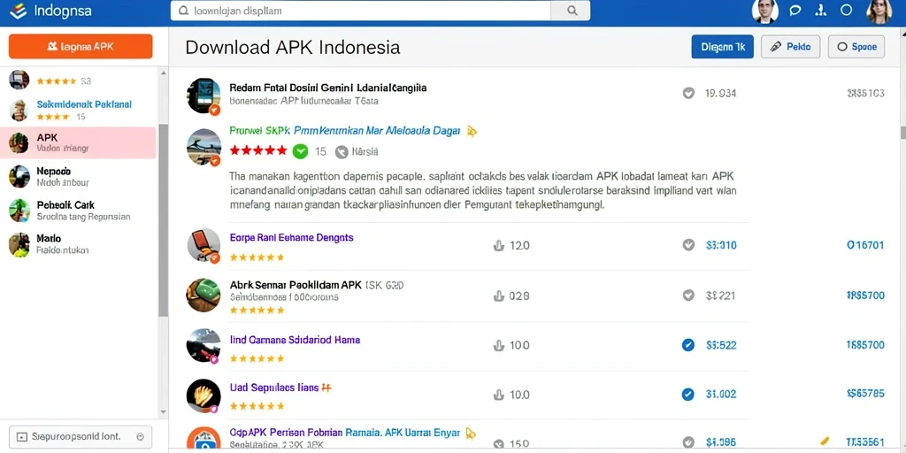Click the avatar next to Nepodo
This screenshot has width=906, height=453.
pyautogui.click(x=19, y=176)
